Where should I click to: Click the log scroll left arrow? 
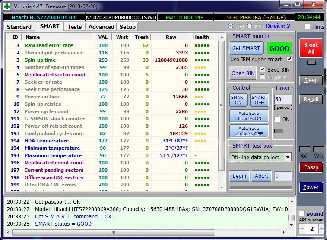tap(8, 232)
